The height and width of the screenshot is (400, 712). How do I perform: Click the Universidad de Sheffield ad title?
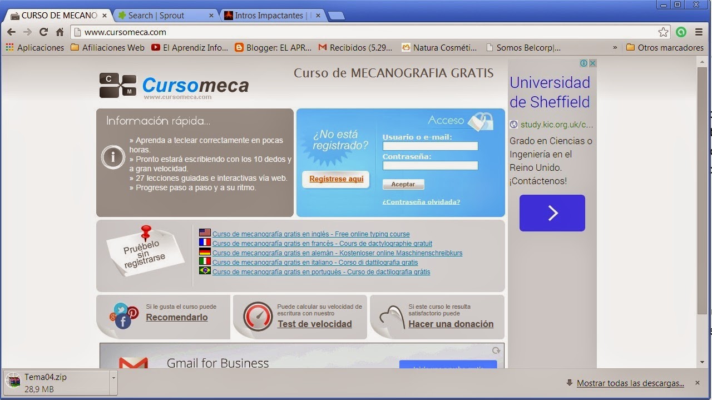click(550, 92)
